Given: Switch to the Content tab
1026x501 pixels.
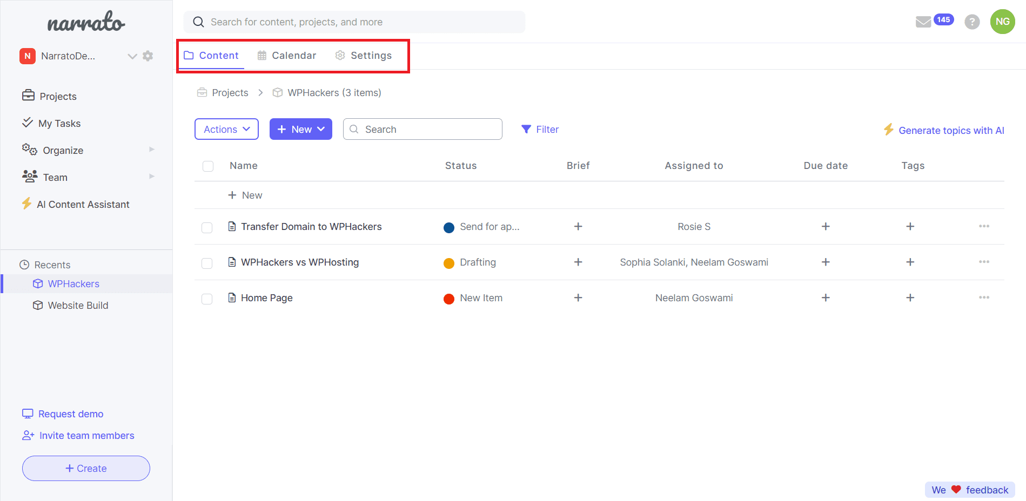Looking at the screenshot, I should point(211,56).
